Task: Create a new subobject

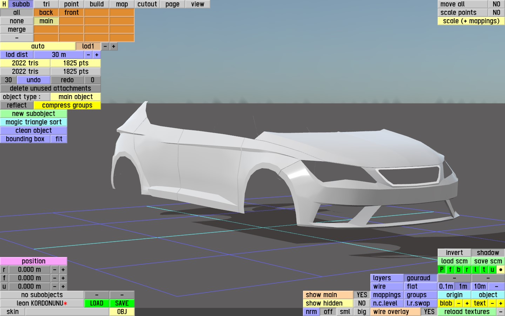Action: [34, 114]
